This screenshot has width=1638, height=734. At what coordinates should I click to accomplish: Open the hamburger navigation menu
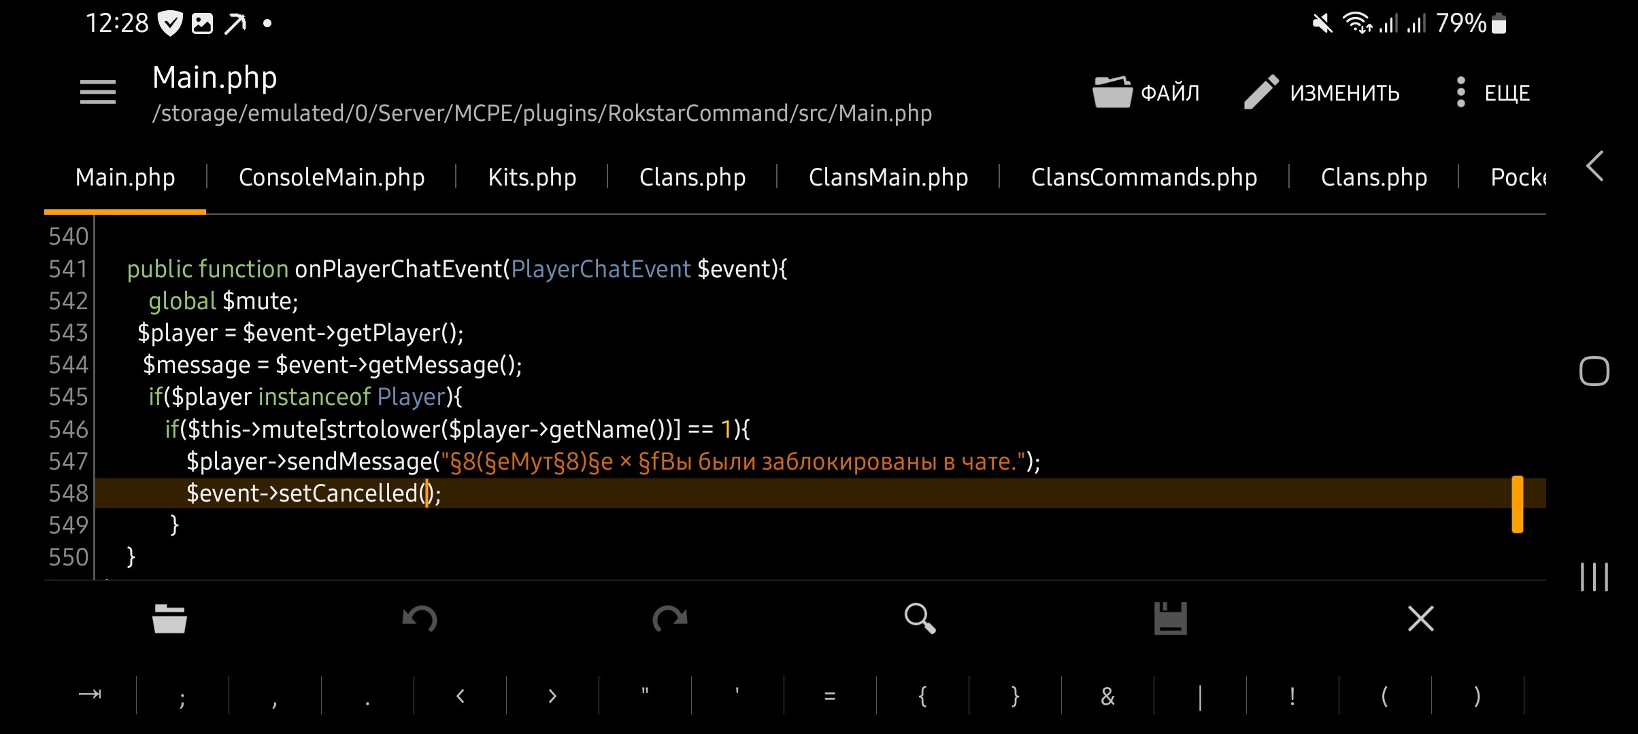point(98,92)
